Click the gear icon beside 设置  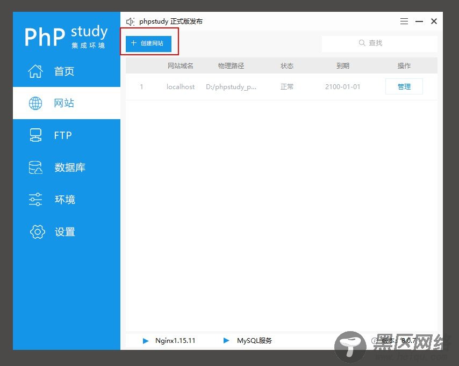coord(38,232)
